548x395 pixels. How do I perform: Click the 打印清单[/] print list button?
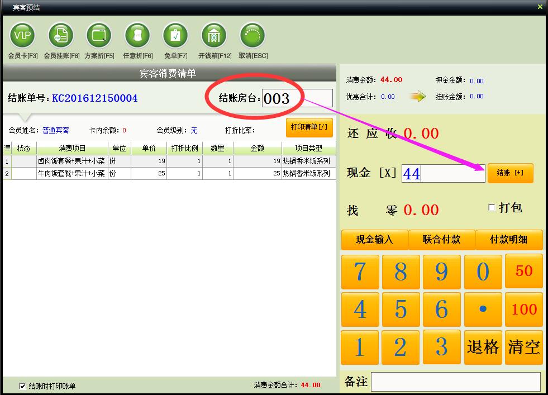tap(309, 127)
